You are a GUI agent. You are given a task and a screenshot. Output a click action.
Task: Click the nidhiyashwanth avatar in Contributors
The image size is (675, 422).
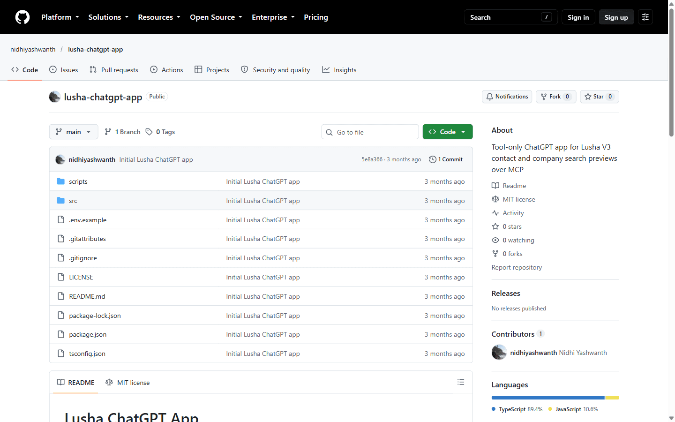(499, 352)
